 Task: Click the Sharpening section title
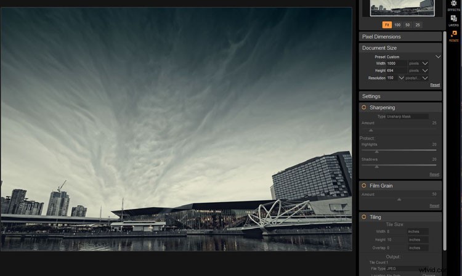click(x=382, y=108)
